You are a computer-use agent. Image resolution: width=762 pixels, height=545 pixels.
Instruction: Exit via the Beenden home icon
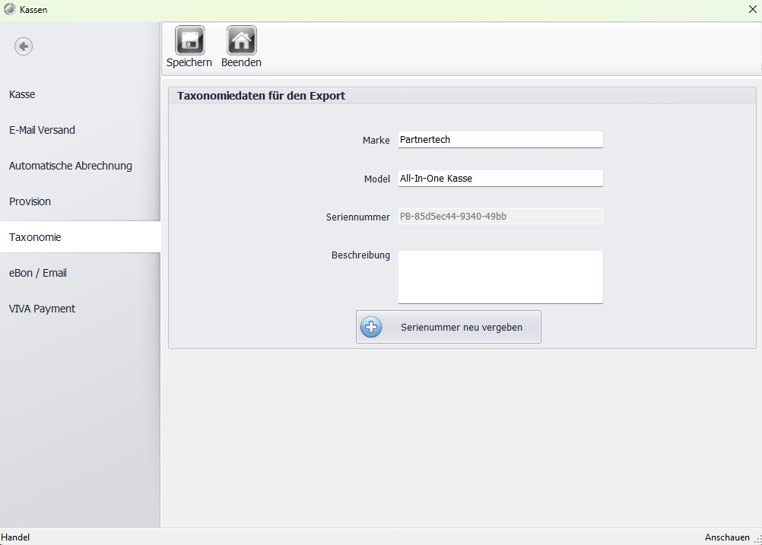241,41
